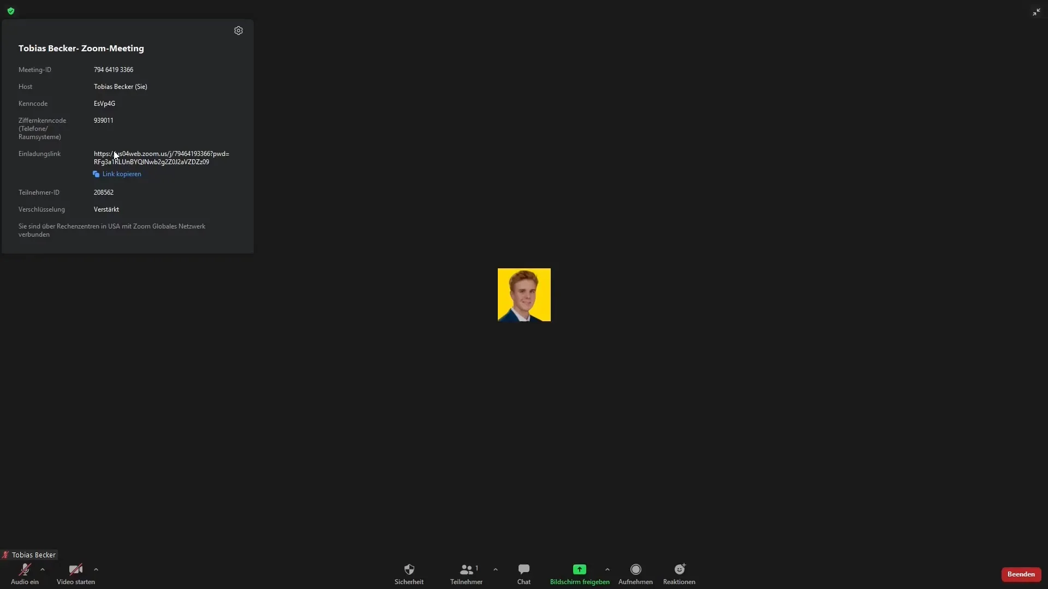Click Beenden (End Meeting) button

(1021, 573)
